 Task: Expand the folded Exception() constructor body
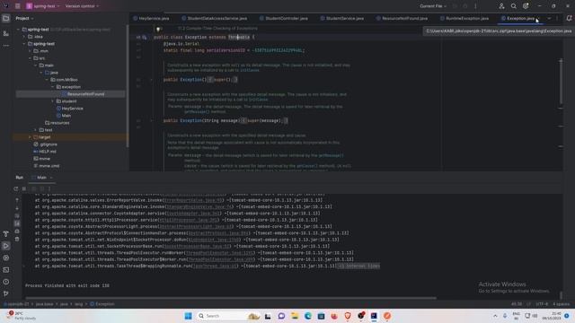pyautogui.click(x=151, y=80)
